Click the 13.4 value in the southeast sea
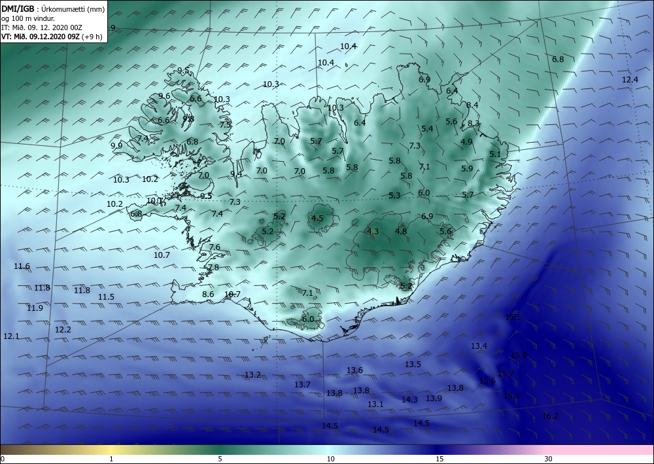Image resolution: width=654 pixels, height=464 pixels. [x=479, y=346]
